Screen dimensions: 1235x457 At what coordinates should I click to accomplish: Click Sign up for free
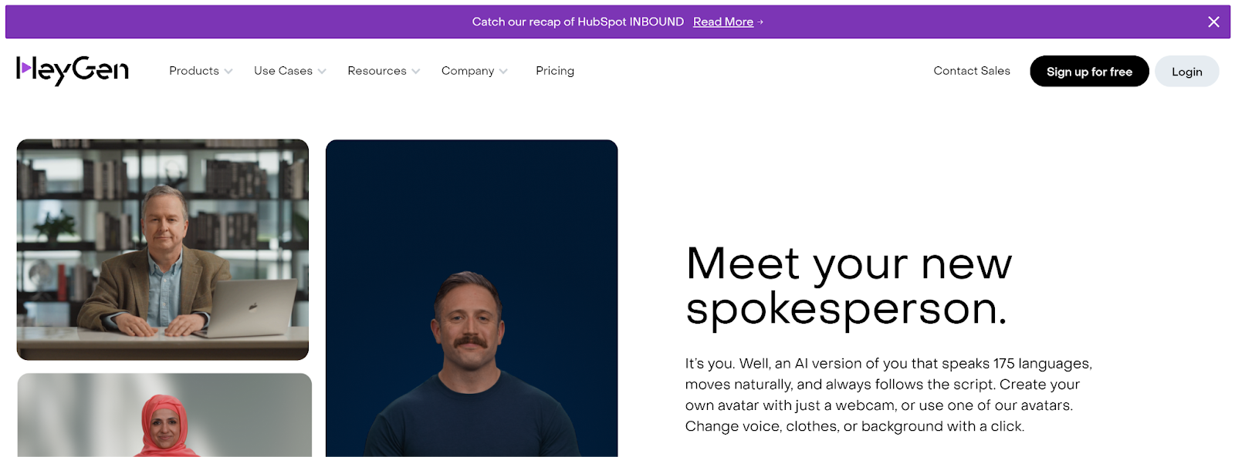pos(1089,72)
